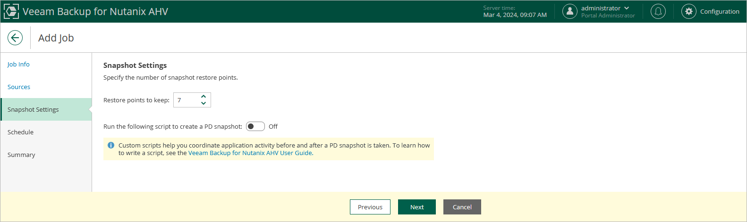Click the Configuration gear icon

pos(689,11)
